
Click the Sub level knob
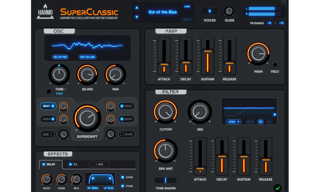63,134
